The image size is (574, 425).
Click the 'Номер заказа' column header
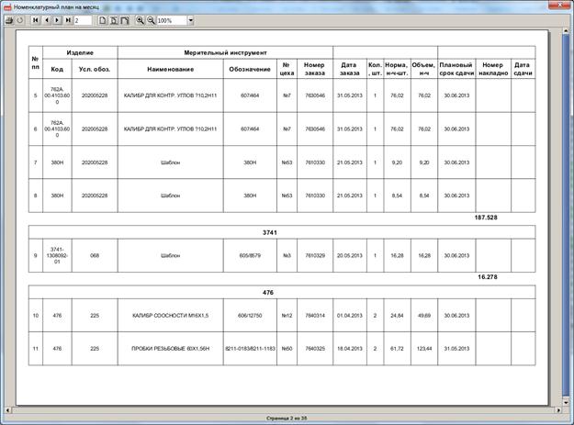(x=315, y=69)
